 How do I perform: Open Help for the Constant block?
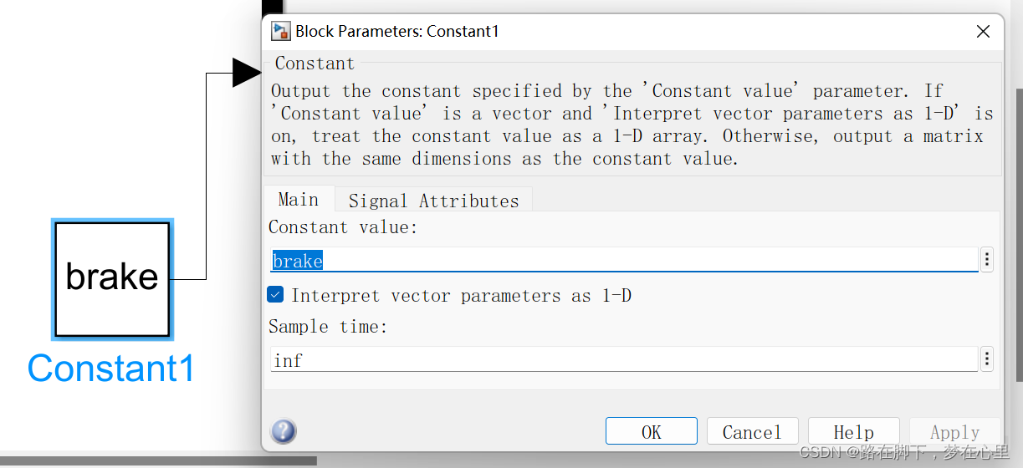[853, 431]
